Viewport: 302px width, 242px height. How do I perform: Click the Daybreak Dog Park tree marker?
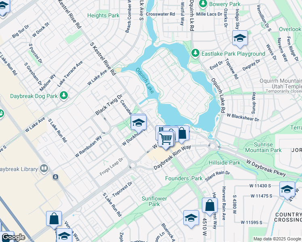tap(64, 96)
